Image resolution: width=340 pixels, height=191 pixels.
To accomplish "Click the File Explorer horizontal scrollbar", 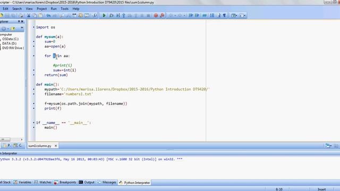I will [12, 140].
